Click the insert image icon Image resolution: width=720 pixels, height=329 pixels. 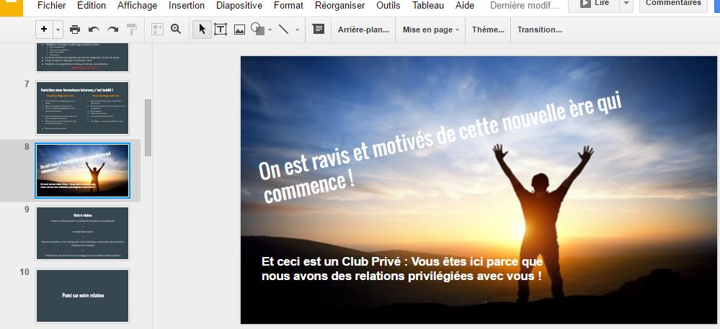coord(239,30)
